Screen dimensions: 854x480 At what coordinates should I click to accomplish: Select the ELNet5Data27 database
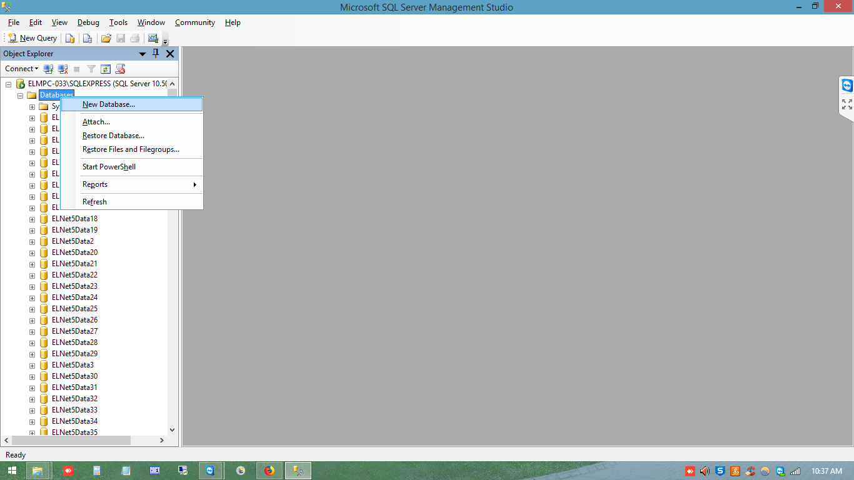click(75, 331)
